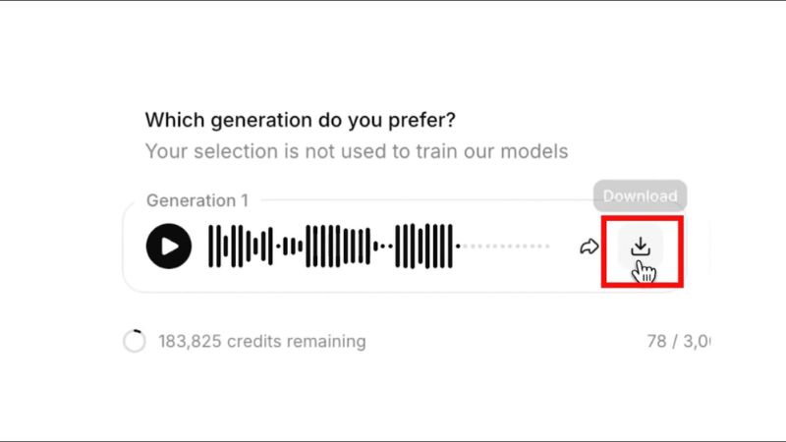Click the "183,825 credits remaining" text
Image resolution: width=786 pixels, height=442 pixels.
261,342
